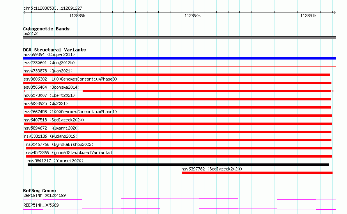347x214 pixels.
Task: Click the red bar for esv3606302
Action: [x=177, y=83]
